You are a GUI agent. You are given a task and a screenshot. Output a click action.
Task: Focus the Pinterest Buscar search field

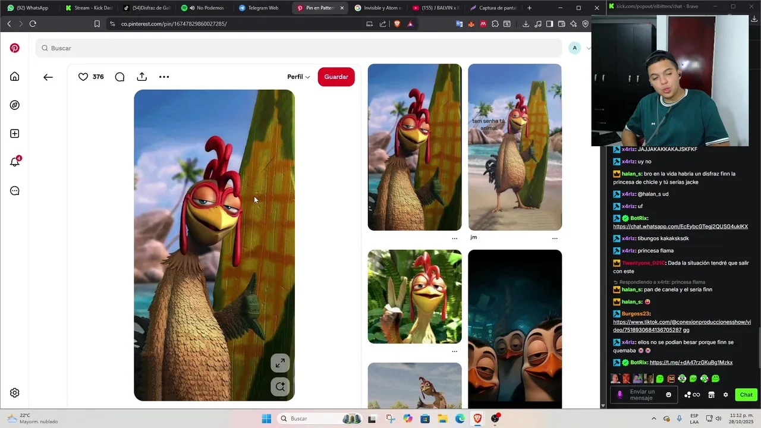tap(298, 48)
